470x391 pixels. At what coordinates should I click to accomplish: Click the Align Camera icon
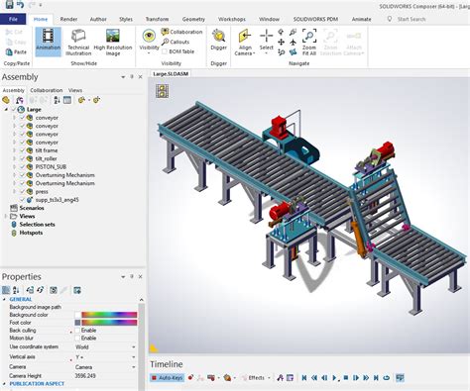click(245, 43)
